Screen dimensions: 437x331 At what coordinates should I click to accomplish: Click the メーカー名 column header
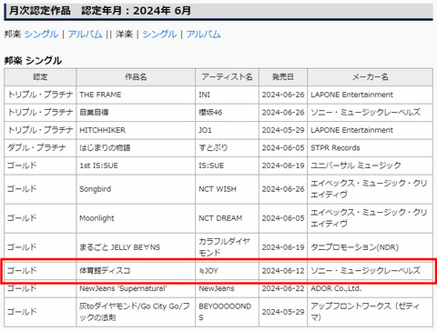(x=370, y=77)
